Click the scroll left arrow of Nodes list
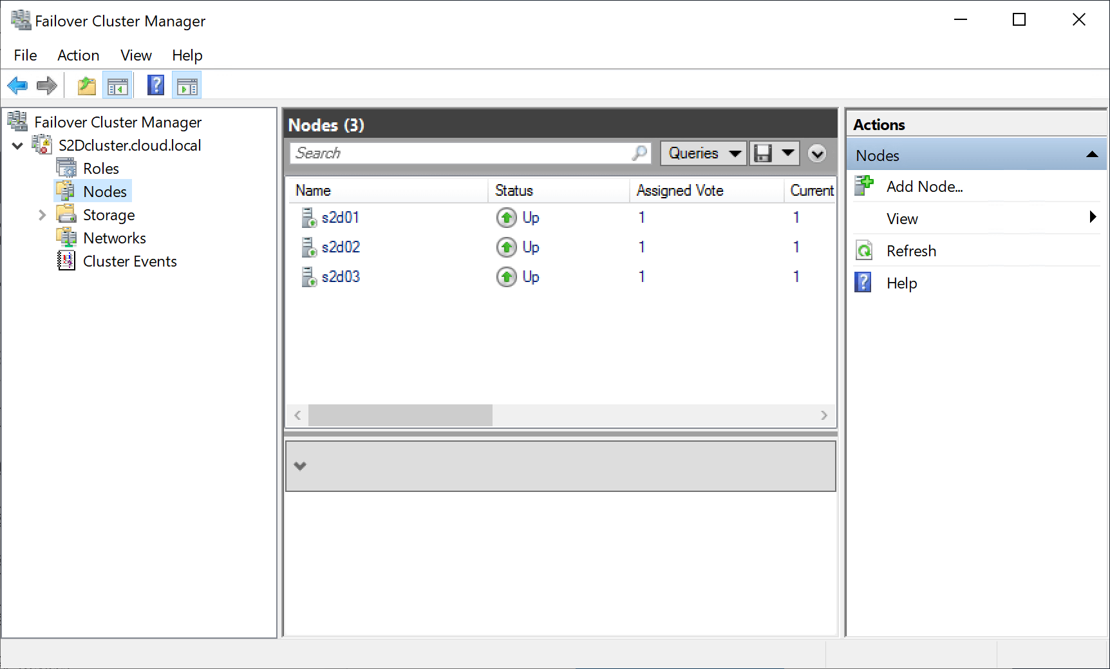The height and width of the screenshot is (669, 1110). pyautogui.click(x=297, y=415)
